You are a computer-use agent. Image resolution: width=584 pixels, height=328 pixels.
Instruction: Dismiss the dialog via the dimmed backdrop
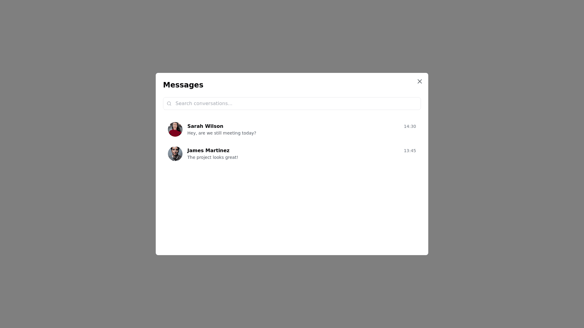coord(76,164)
